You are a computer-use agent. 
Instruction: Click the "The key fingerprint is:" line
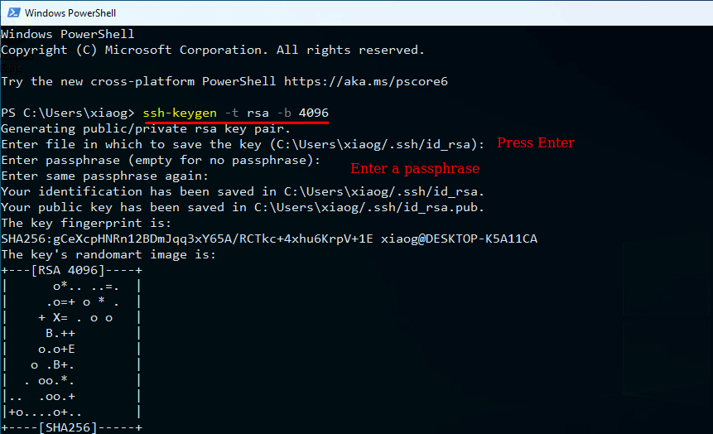click(x=86, y=223)
